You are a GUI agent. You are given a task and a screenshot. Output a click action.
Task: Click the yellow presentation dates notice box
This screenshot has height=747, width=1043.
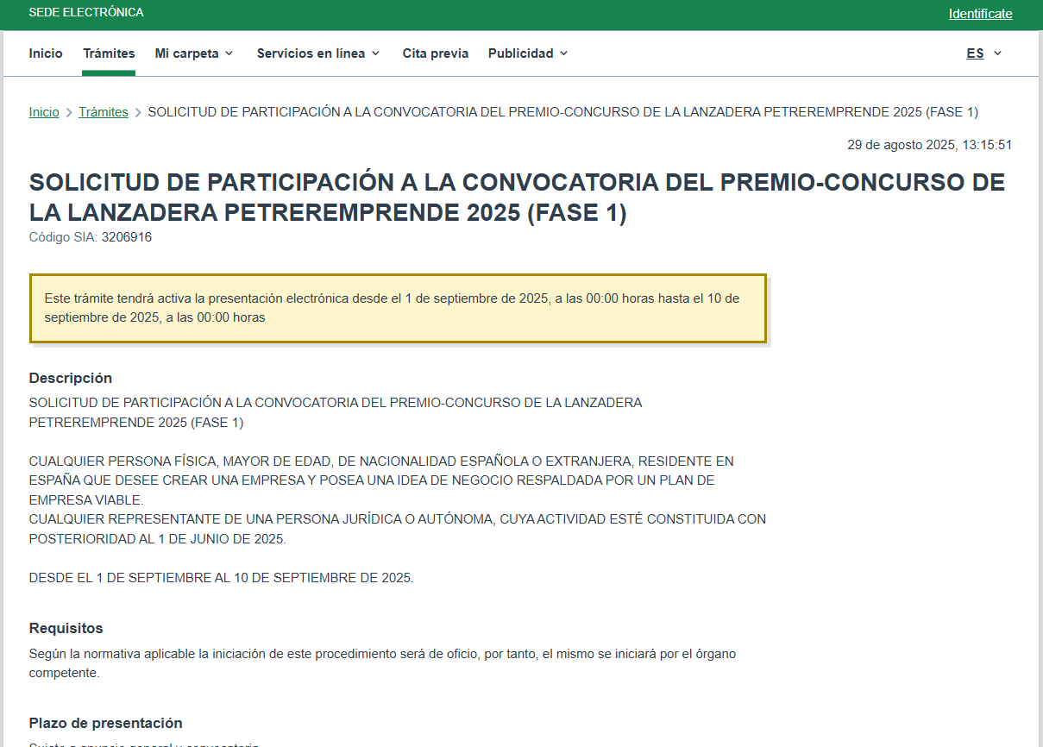click(x=398, y=309)
